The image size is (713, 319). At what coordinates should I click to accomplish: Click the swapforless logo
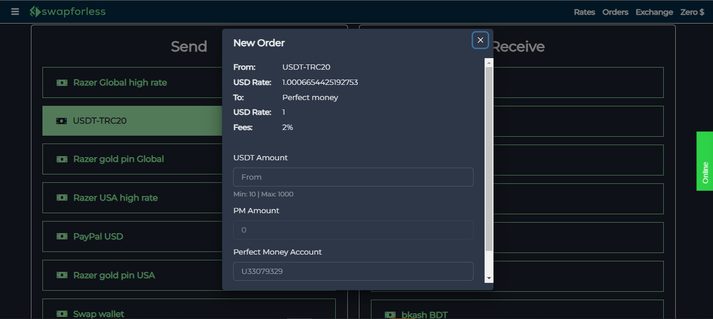tap(68, 12)
